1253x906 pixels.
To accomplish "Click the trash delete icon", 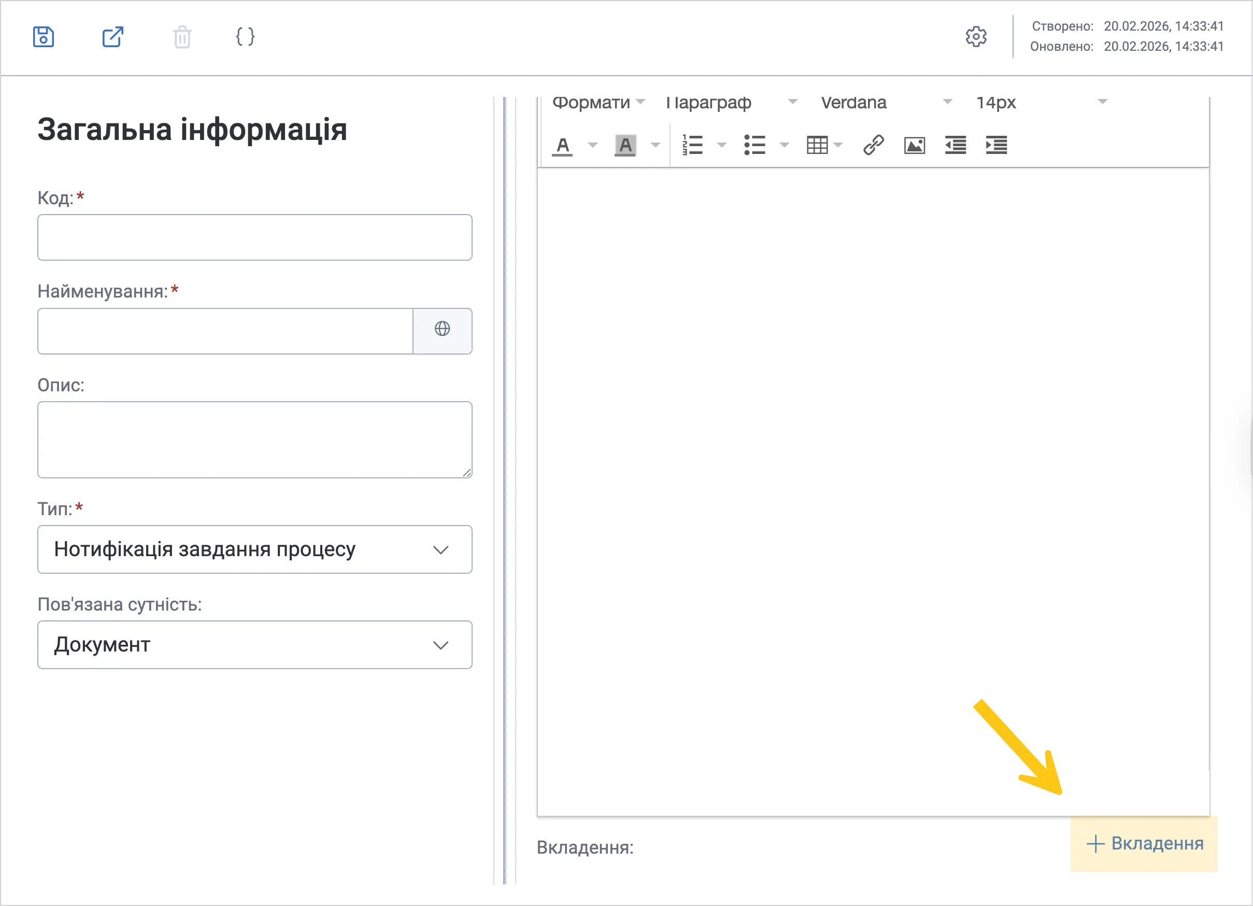I will 182,37.
